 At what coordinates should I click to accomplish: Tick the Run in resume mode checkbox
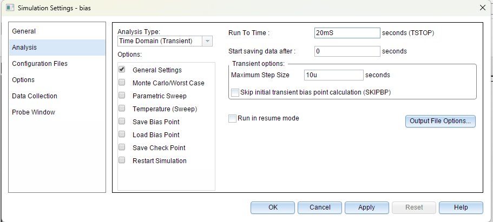point(233,118)
